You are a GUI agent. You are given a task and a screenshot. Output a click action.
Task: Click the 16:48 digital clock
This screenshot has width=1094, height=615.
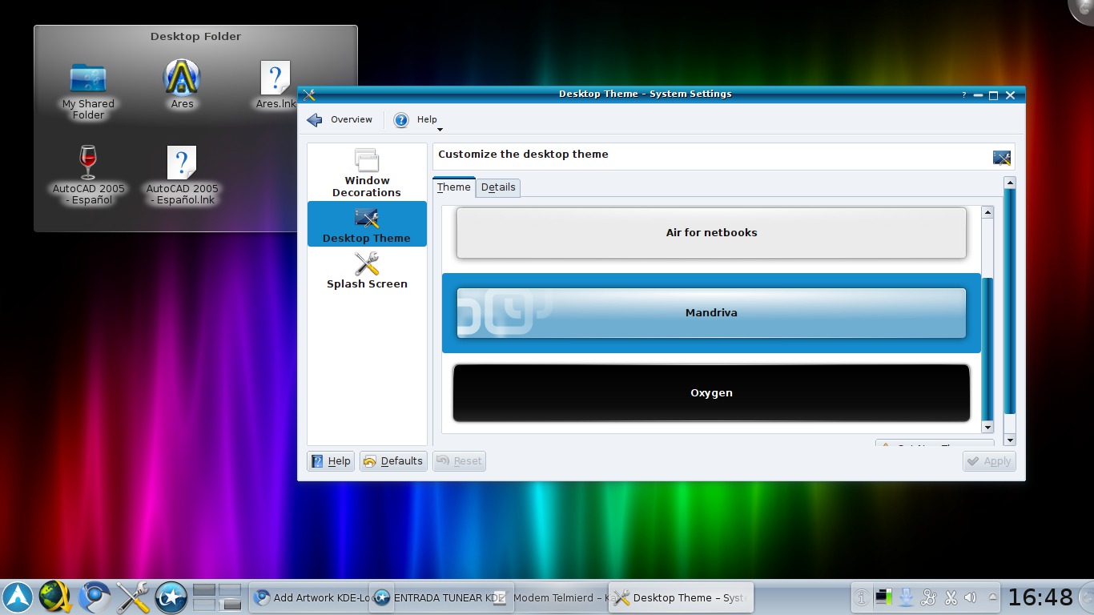click(1040, 597)
